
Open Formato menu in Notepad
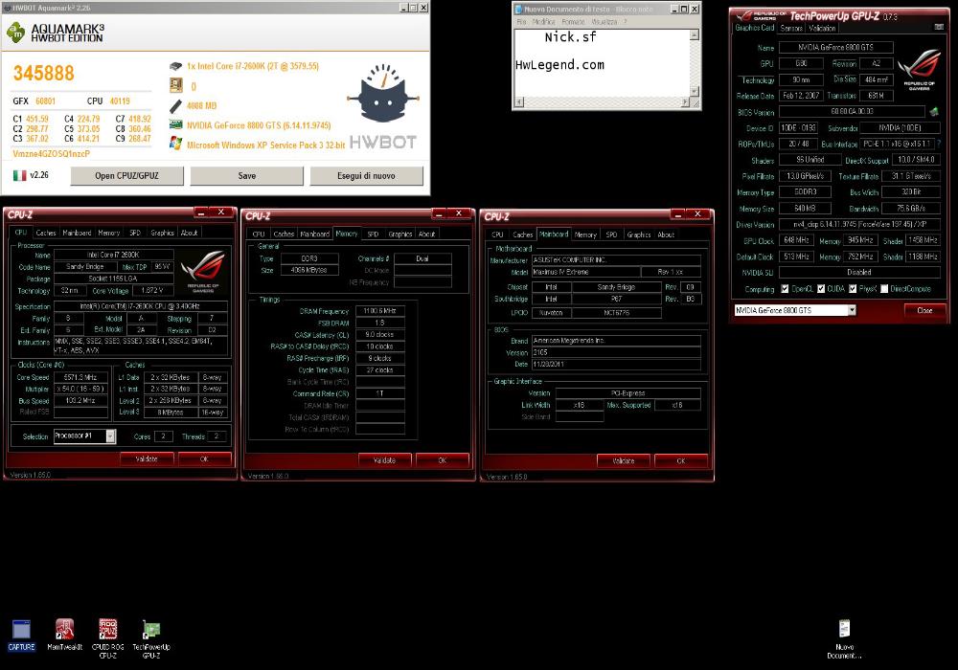pyautogui.click(x=573, y=22)
